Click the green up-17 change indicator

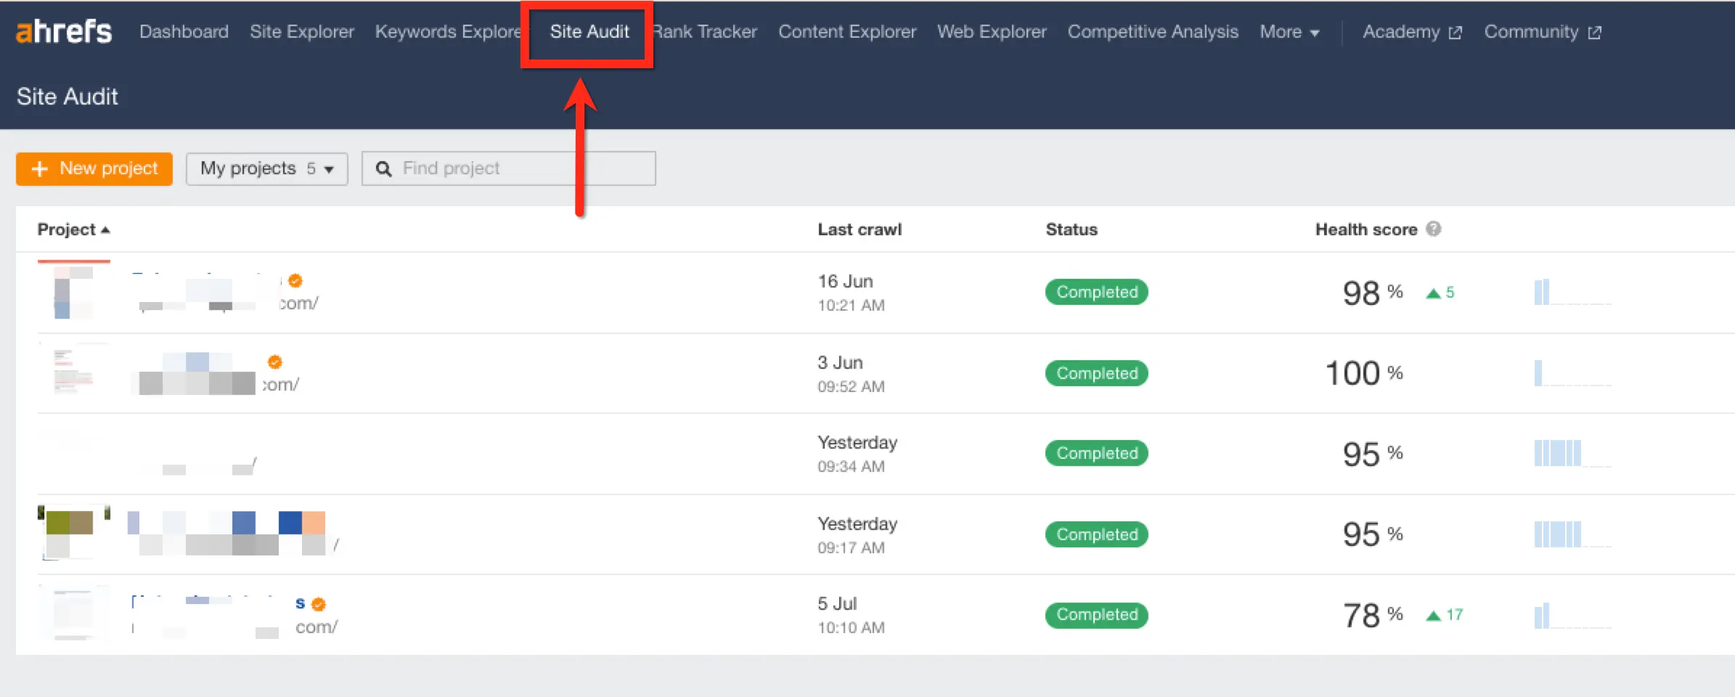point(1444,615)
